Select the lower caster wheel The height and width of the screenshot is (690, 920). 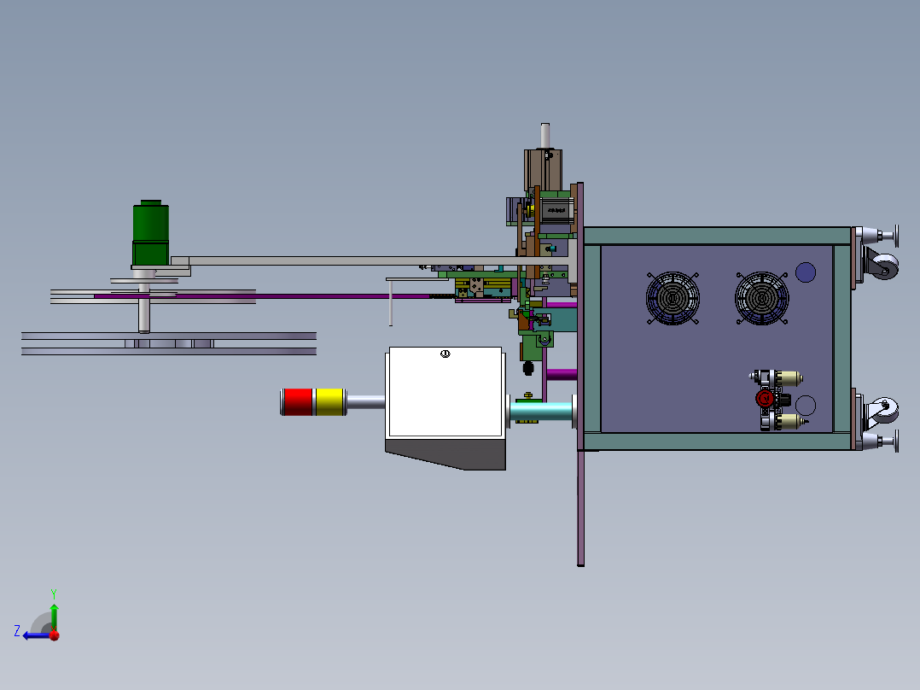883,411
